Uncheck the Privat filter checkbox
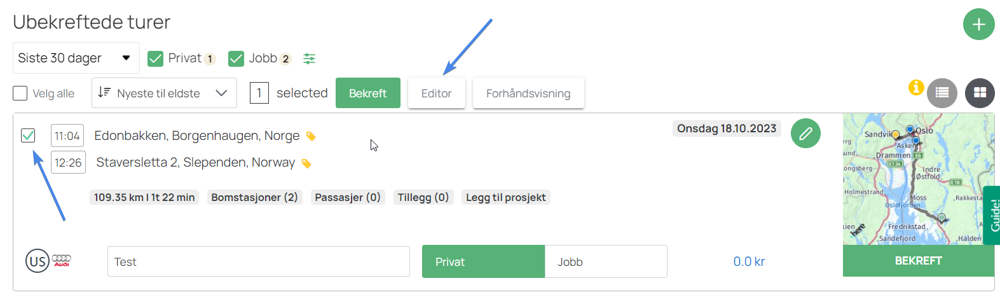Viewport: 1000px width, 304px height. (155, 59)
